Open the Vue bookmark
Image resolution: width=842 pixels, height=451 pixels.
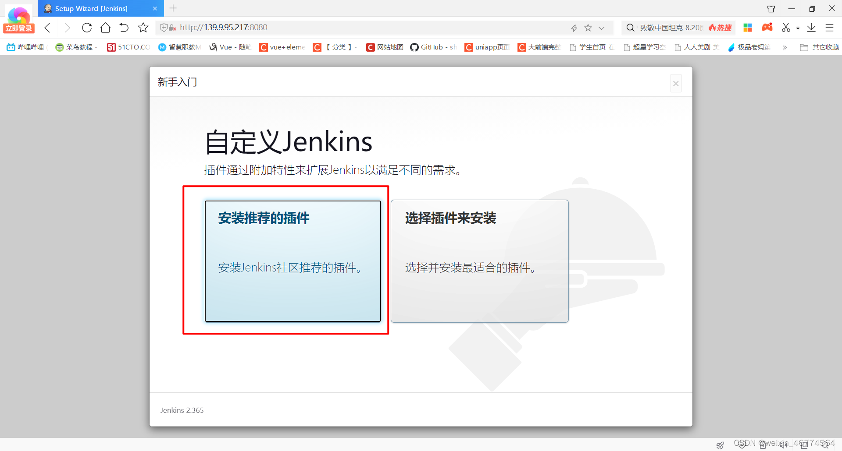231,47
